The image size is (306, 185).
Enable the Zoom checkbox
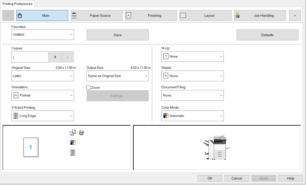(x=88, y=88)
